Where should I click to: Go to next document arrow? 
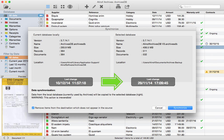click(x=8, y=138)
